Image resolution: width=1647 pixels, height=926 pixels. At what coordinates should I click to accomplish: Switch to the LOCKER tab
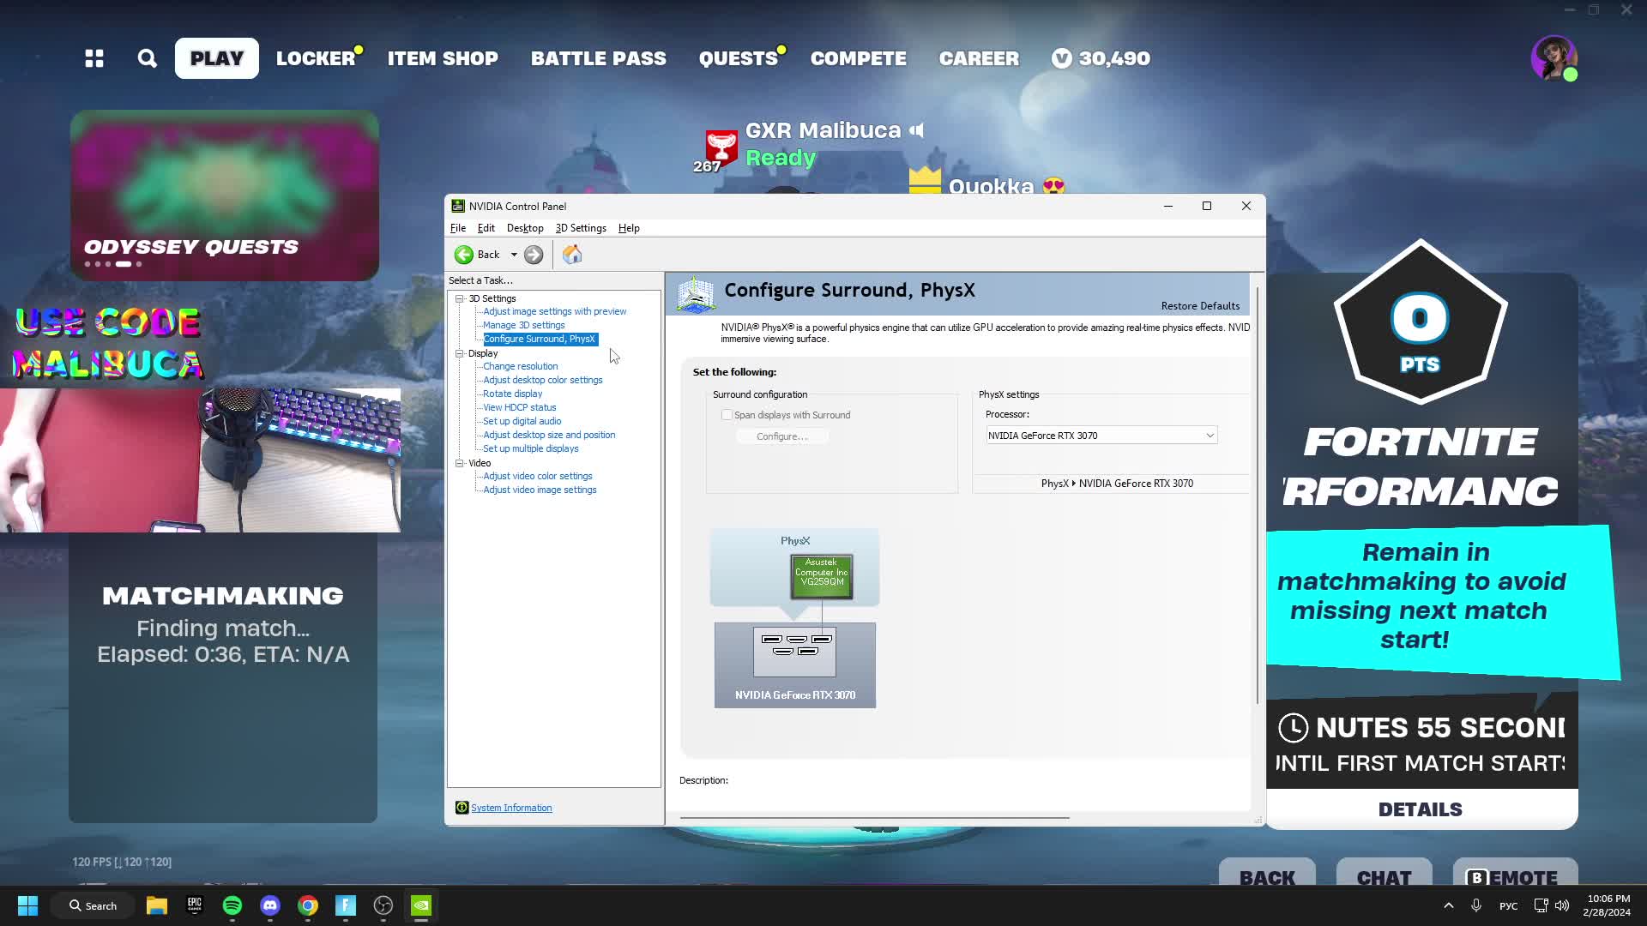click(x=316, y=58)
